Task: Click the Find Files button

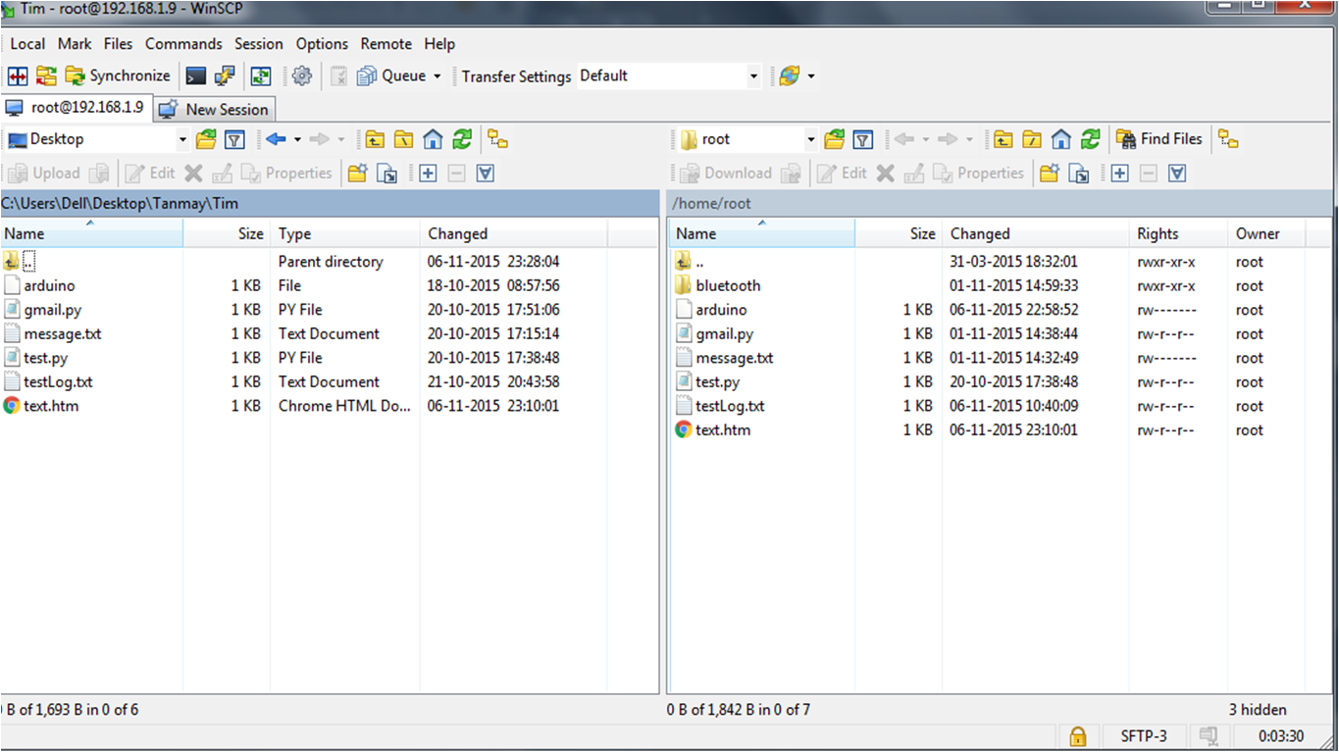Action: click(x=1159, y=139)
